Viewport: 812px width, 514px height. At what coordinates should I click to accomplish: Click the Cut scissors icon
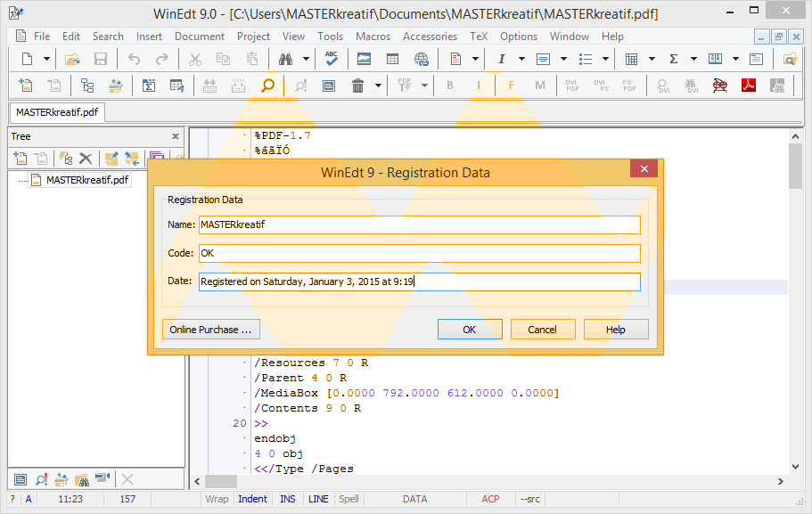195,59
